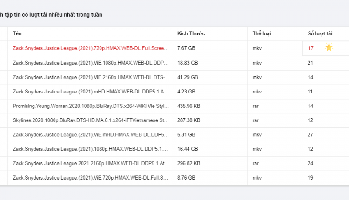Select download count '14' in 41.29 GB row
This screenshot has width=349, height=200.
pos(310,77)
